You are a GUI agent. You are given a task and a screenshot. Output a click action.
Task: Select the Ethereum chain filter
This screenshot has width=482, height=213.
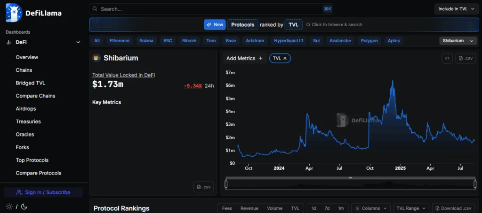click(x=119, y=40)
